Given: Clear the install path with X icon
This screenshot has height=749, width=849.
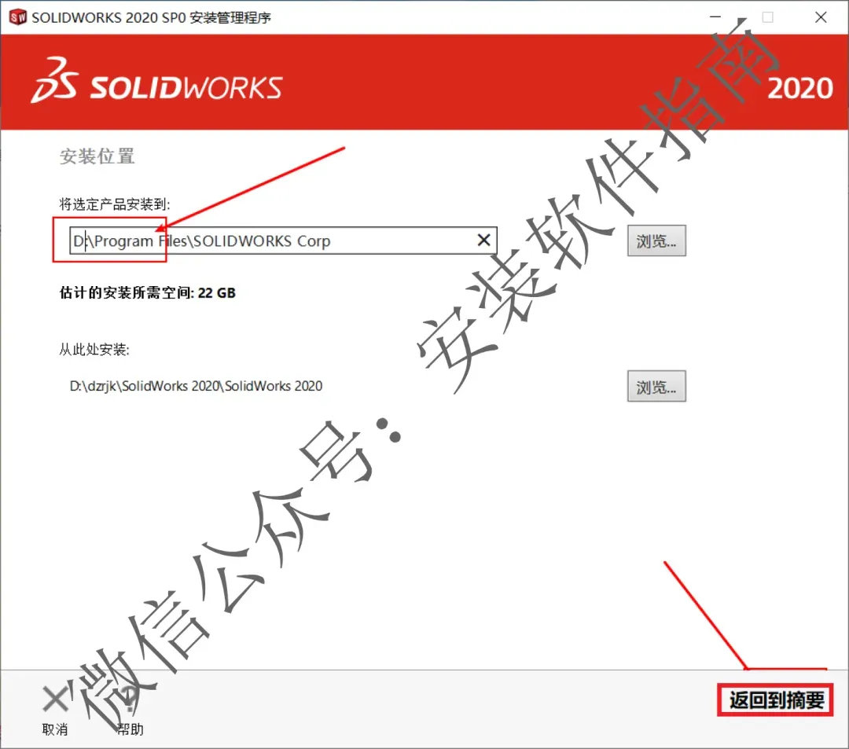Looking at the screenshot, I should [483, 240].
